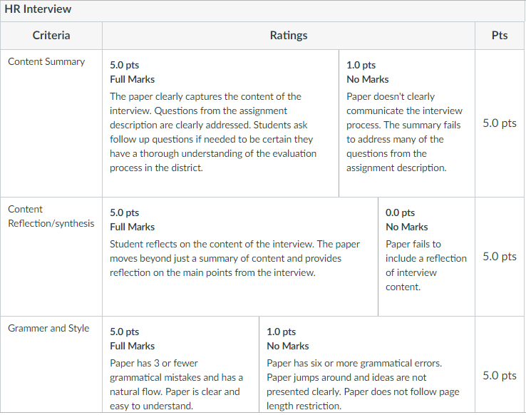Viewport: 526px width, 415px height.
Task: Click the description "The paper clearly captures the content"
Action: click(x=205, y=96)
